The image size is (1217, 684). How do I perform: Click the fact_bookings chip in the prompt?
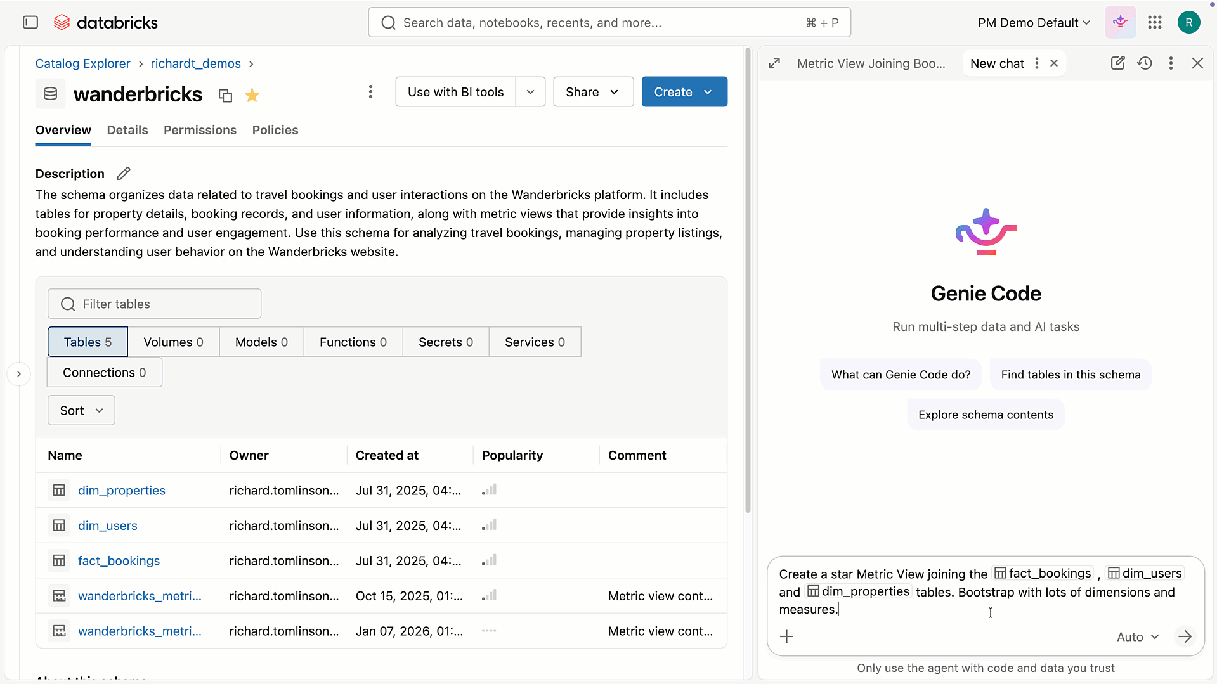tap(1043, 574)
